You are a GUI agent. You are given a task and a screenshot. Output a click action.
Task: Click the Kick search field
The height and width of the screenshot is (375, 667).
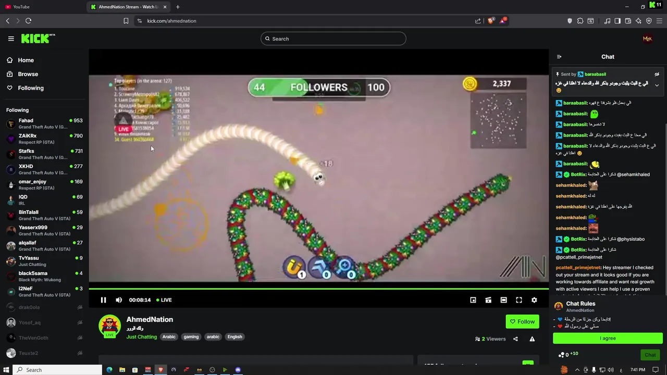(x=333, y=39)
